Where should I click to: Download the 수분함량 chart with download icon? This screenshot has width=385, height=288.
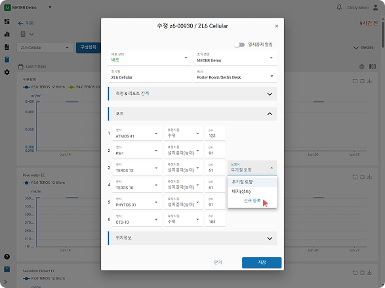369,81
